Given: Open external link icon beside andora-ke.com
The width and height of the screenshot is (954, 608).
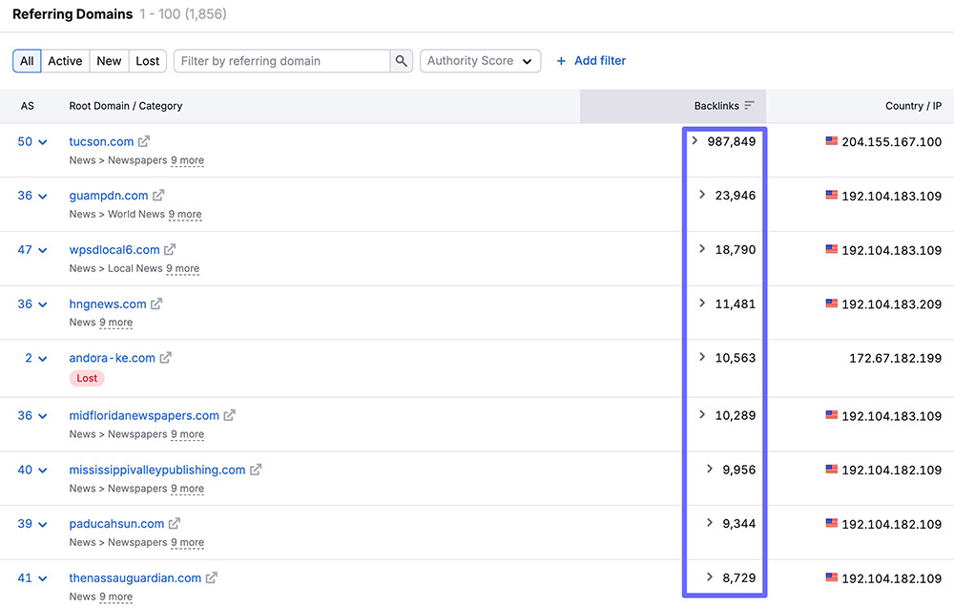Looking at the screenshot, I should (x=165, y=358).
